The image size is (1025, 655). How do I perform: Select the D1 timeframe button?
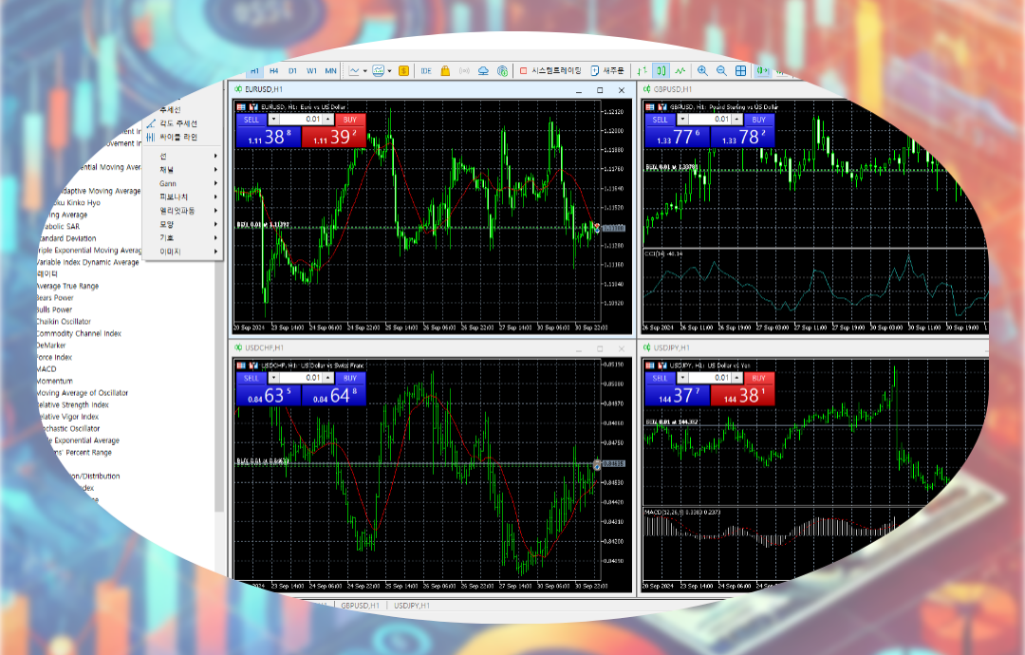click(292, 70)
